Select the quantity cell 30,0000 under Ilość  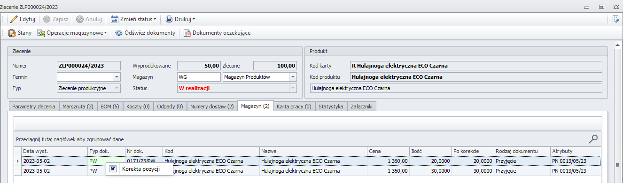pos(430,171)
